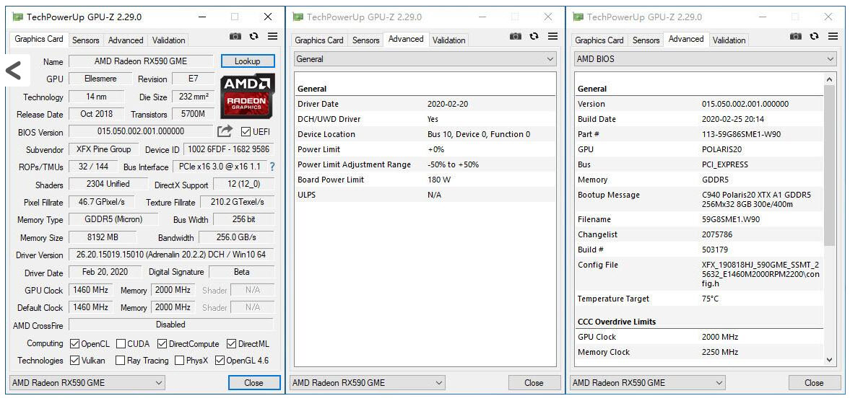Click GPU-Z app icon in left window title bar
Image resolution: width=850 pixels, height=401 pixels.
(18, 17)
